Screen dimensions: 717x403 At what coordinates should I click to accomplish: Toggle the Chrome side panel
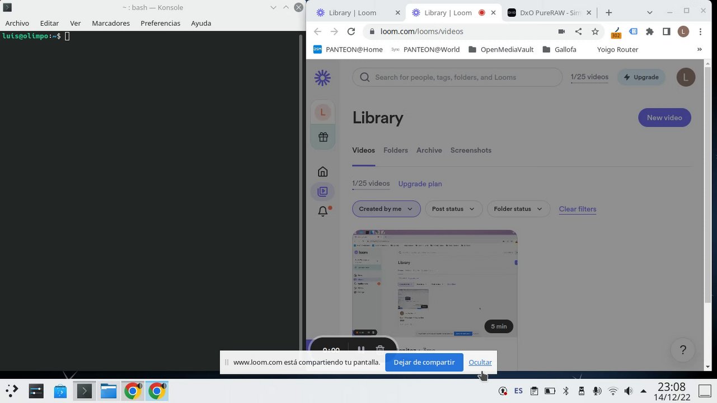[x=666, y=32]
